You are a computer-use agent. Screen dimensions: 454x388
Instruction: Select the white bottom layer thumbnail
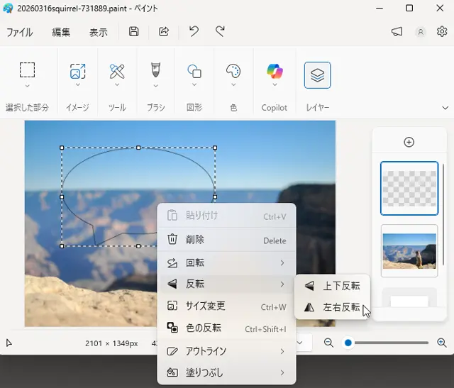[x=409, y=298]
